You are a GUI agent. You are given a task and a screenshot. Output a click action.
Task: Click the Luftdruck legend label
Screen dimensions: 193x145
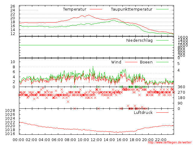143,112
